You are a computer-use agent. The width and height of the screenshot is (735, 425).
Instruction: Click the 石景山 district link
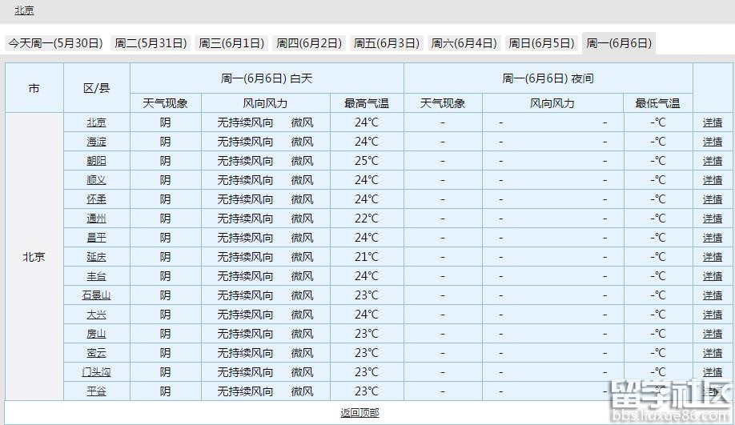(96, 295)
